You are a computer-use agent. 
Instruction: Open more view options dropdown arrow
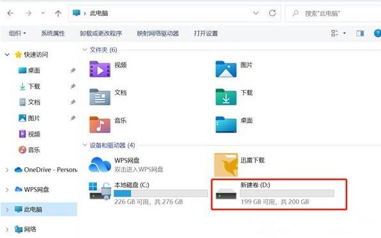(x=345, y=33)
